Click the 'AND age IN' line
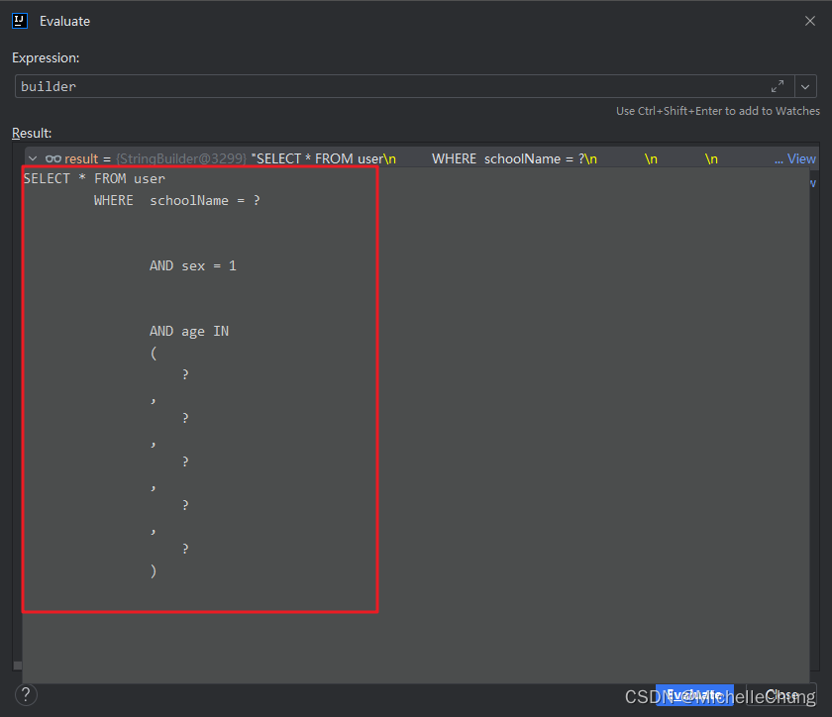Viewport: 832px width, 717px height. point(189,331)
